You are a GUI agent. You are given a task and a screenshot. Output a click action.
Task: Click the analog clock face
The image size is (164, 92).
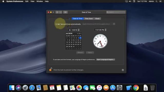point(100,41)
